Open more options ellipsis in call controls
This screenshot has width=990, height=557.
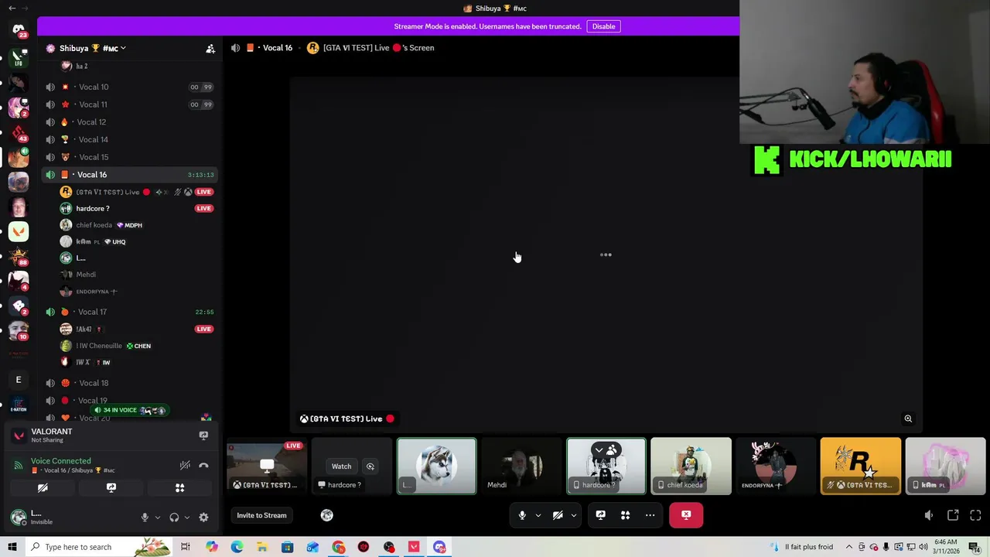tap(650, 515)
